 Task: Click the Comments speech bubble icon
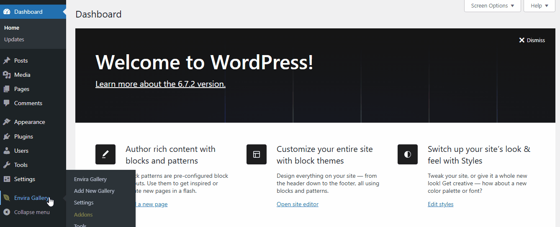[7, 103]
